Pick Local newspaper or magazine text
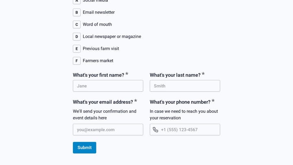The image size is (293, 165). pyautogui.click(x=112, y=37)
